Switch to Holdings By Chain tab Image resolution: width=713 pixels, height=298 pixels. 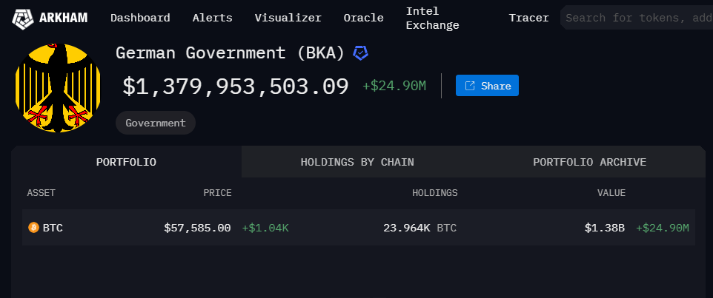click(357, 162)
